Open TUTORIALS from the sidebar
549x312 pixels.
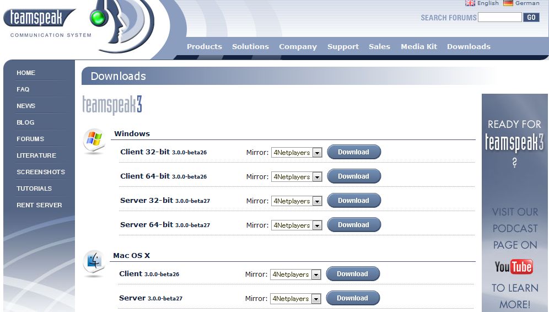coord(34,189)
